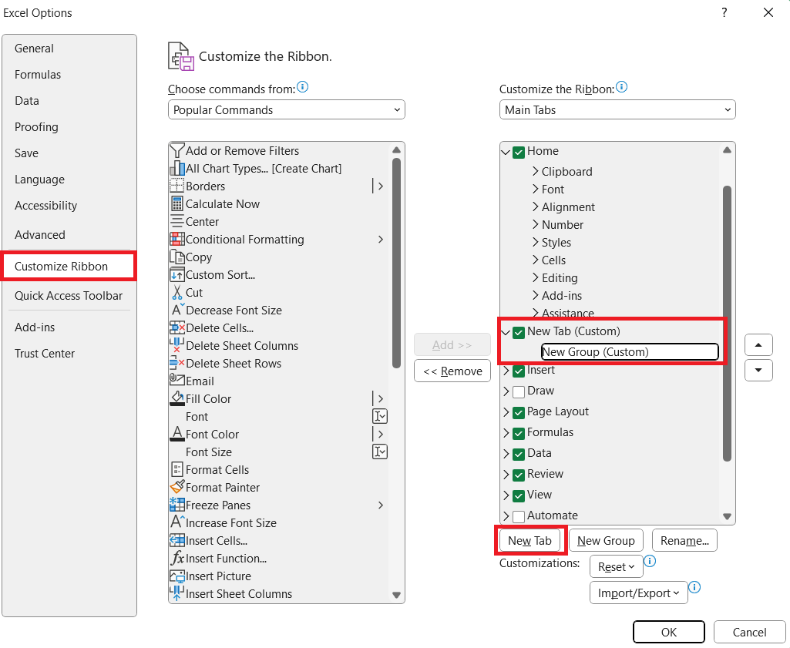
Task: Click the Calculate Now calculator icon
Action: (x=176, y=204)
